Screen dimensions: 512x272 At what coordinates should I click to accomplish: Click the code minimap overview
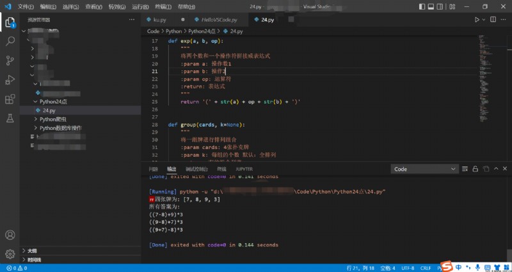click(490, 77)
